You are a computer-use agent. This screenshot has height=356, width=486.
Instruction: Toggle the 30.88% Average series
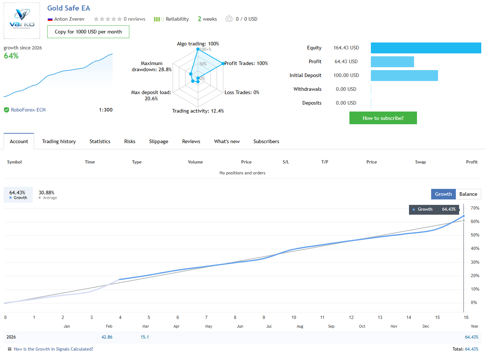click(x=47, y=195)
